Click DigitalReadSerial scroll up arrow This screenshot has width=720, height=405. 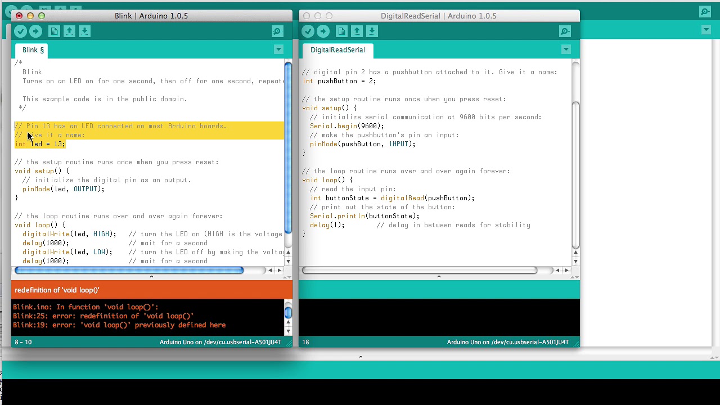click(x=576, y=253)
